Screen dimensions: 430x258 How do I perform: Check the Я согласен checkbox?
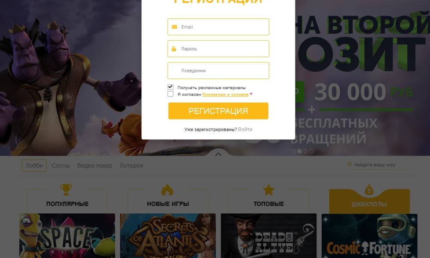click(170, 94)
